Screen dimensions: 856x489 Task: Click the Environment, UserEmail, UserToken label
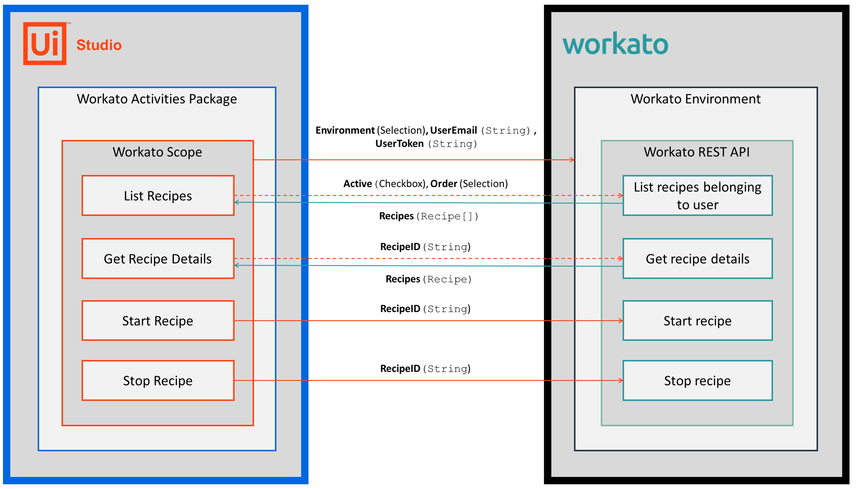click(x=426, y=137)
